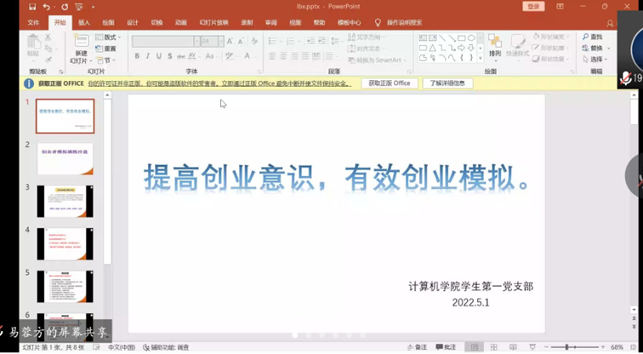Open the font size dropdown

220,41
